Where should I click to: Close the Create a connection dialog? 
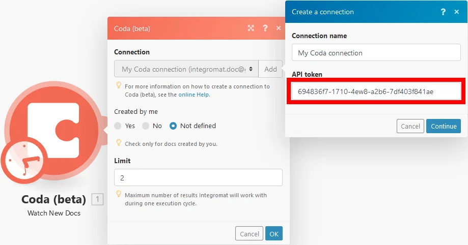coord(457,12)
